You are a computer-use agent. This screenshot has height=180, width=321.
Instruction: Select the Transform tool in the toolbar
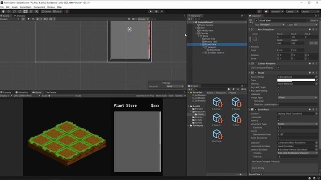pyautogui.click(x=31, y=11)
